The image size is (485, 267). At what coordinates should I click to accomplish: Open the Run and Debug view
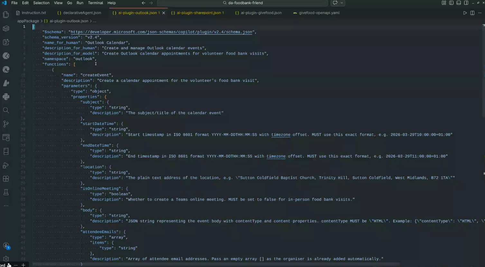click(x=6, y=165)
